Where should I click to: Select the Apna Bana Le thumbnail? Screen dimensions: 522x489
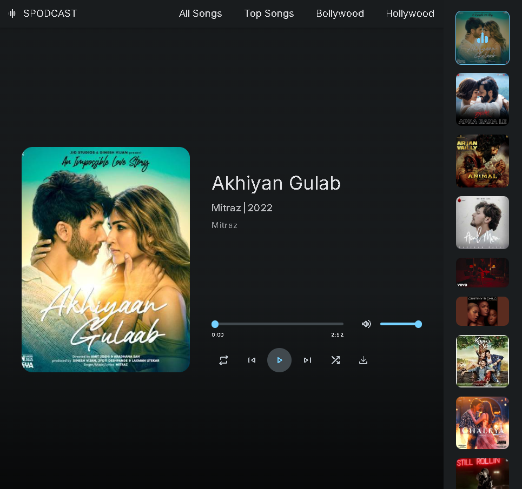tap(483, 99)
